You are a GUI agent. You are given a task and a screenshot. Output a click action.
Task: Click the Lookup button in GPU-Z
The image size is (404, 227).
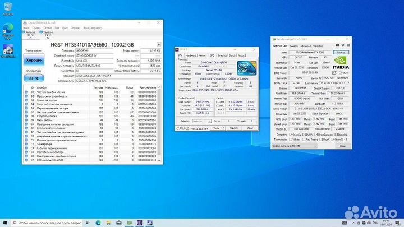(x=340, y=51)
